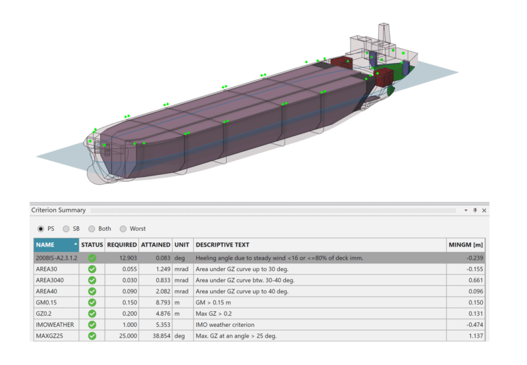Sort by the STATUS column header
527x365 pixels.
[92, 245]
